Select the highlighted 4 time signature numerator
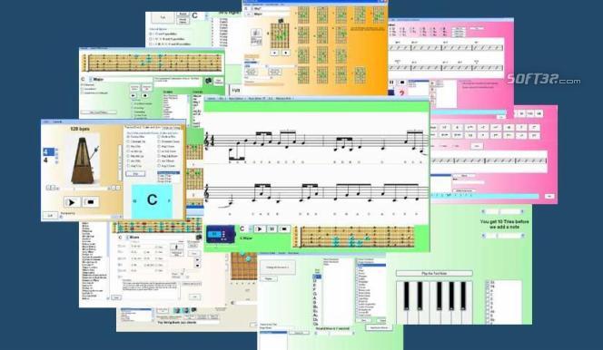Viewport: 603px width, 350px height. pos(48,152)
